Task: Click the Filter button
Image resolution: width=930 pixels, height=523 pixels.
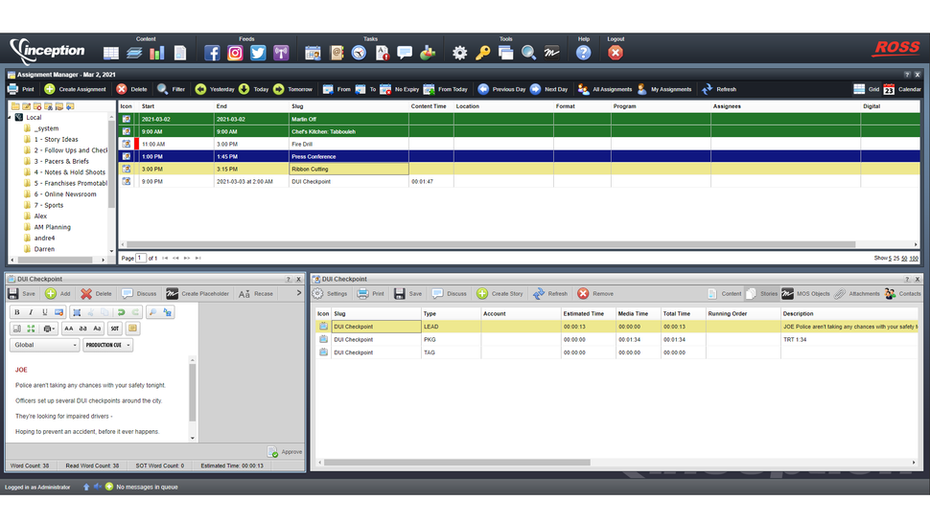Action: coord(171,89)
